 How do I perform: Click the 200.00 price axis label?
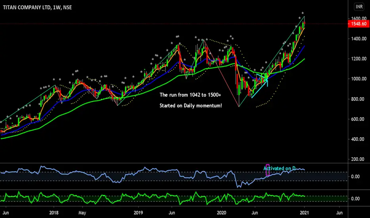357,159
